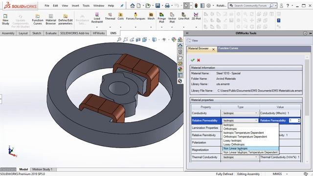Click the MMGS unit system status

(x=277, y=174)
